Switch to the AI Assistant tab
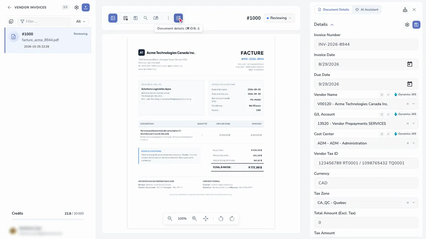The image size is (426, 239). click(367, 9)
